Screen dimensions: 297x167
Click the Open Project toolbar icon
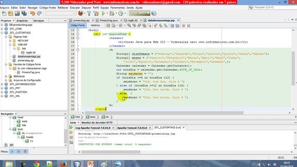point(17,13)
